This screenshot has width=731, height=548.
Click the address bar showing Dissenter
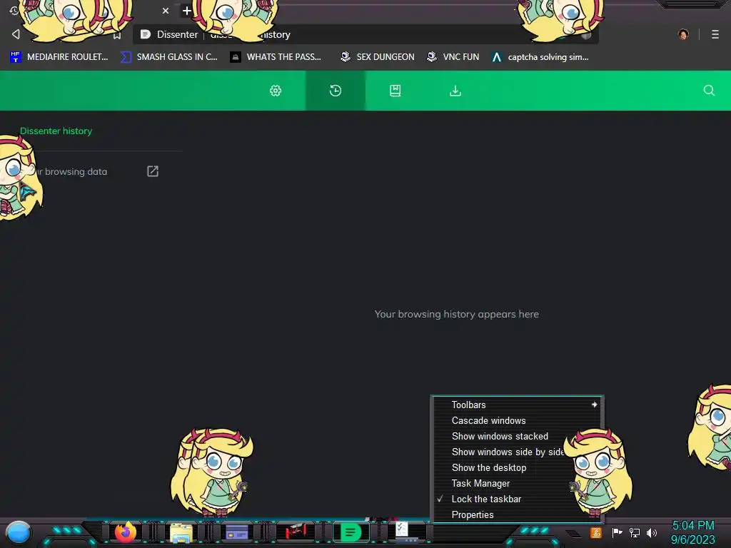click(x=365, y=34)
